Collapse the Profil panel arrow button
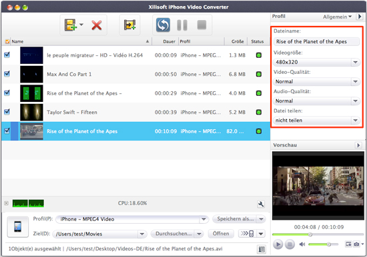 [360, 17]
